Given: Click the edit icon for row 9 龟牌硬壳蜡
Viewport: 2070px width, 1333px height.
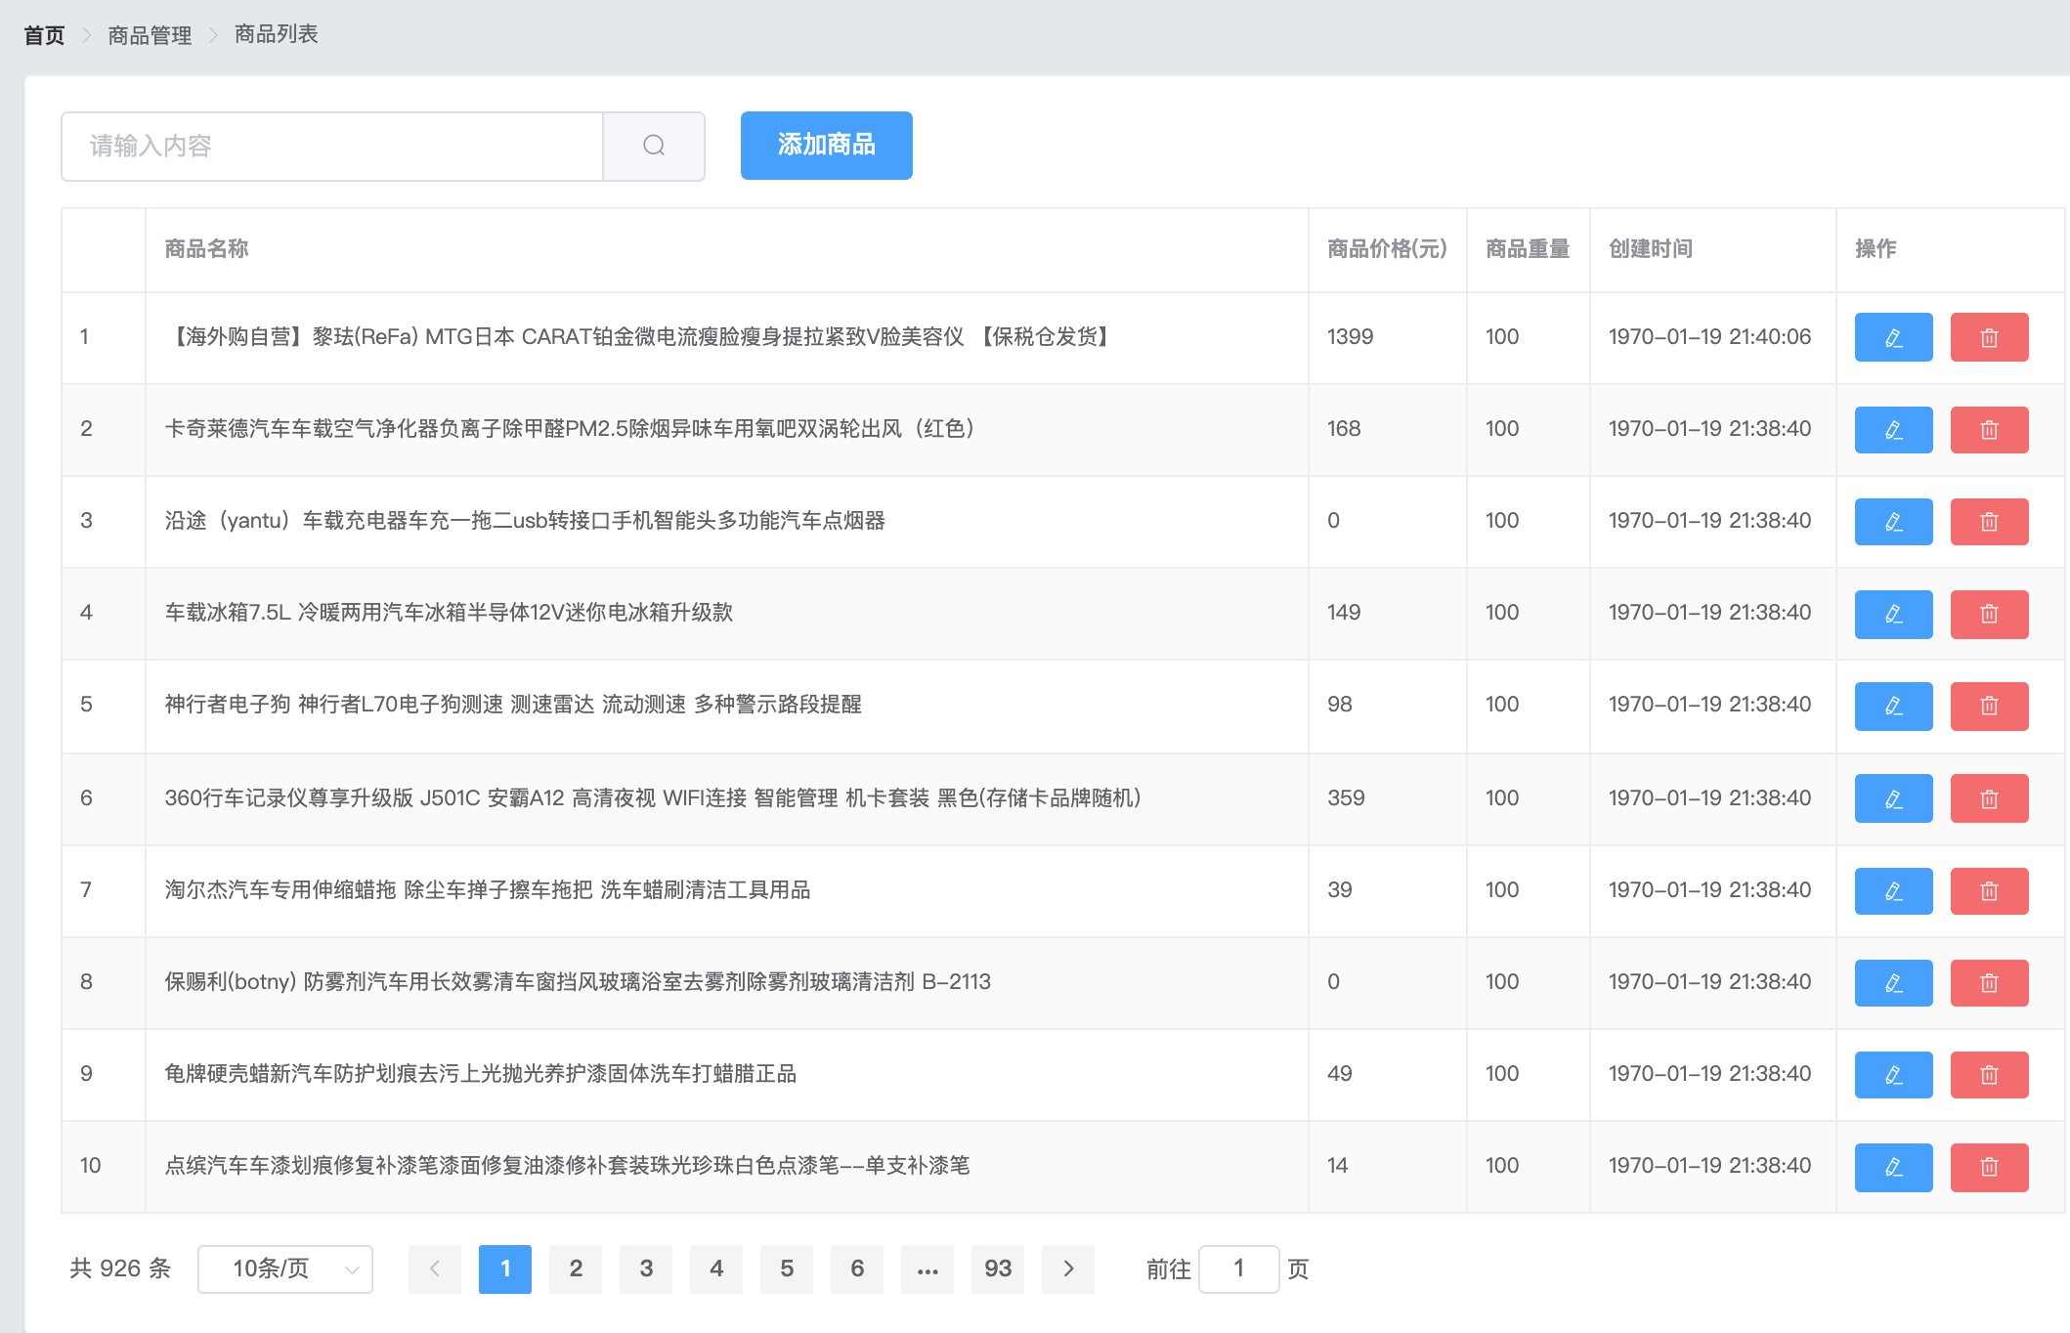Looking at the screenshot, I should [x=1893, y=1074].
